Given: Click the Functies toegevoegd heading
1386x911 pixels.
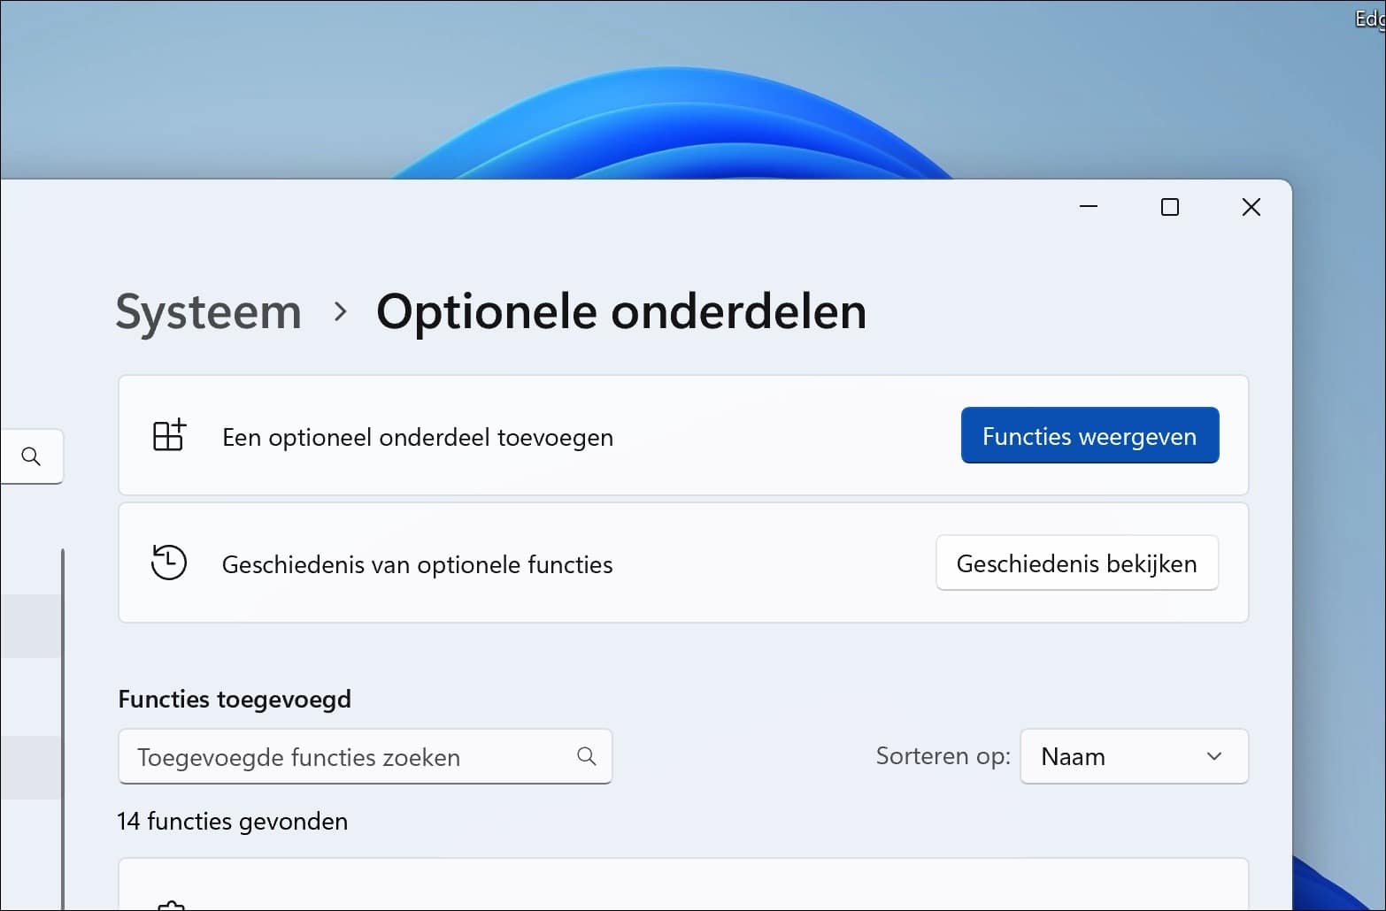Looking at the screenshot, I should [x=235, y=699].
